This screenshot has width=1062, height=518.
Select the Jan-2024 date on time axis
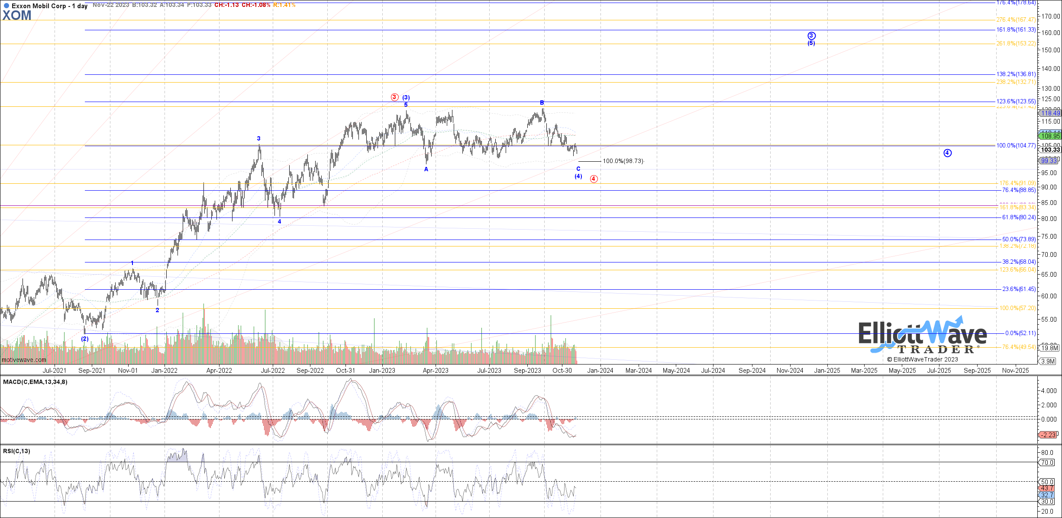[600, 370]
